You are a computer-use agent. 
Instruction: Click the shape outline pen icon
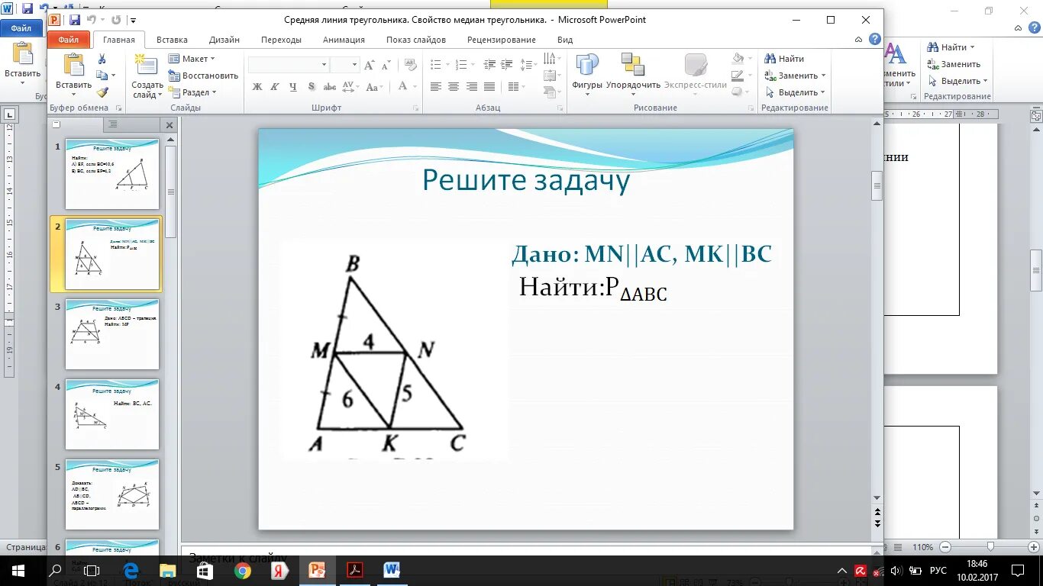738,76
